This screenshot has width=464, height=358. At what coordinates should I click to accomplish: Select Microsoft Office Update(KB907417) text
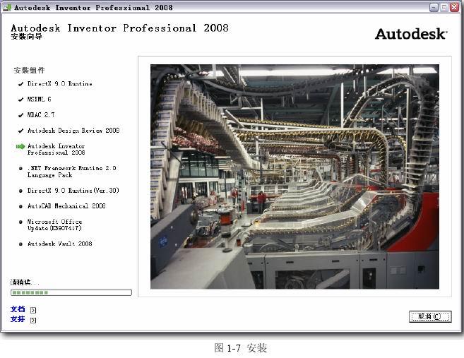[x=55, y=225]
